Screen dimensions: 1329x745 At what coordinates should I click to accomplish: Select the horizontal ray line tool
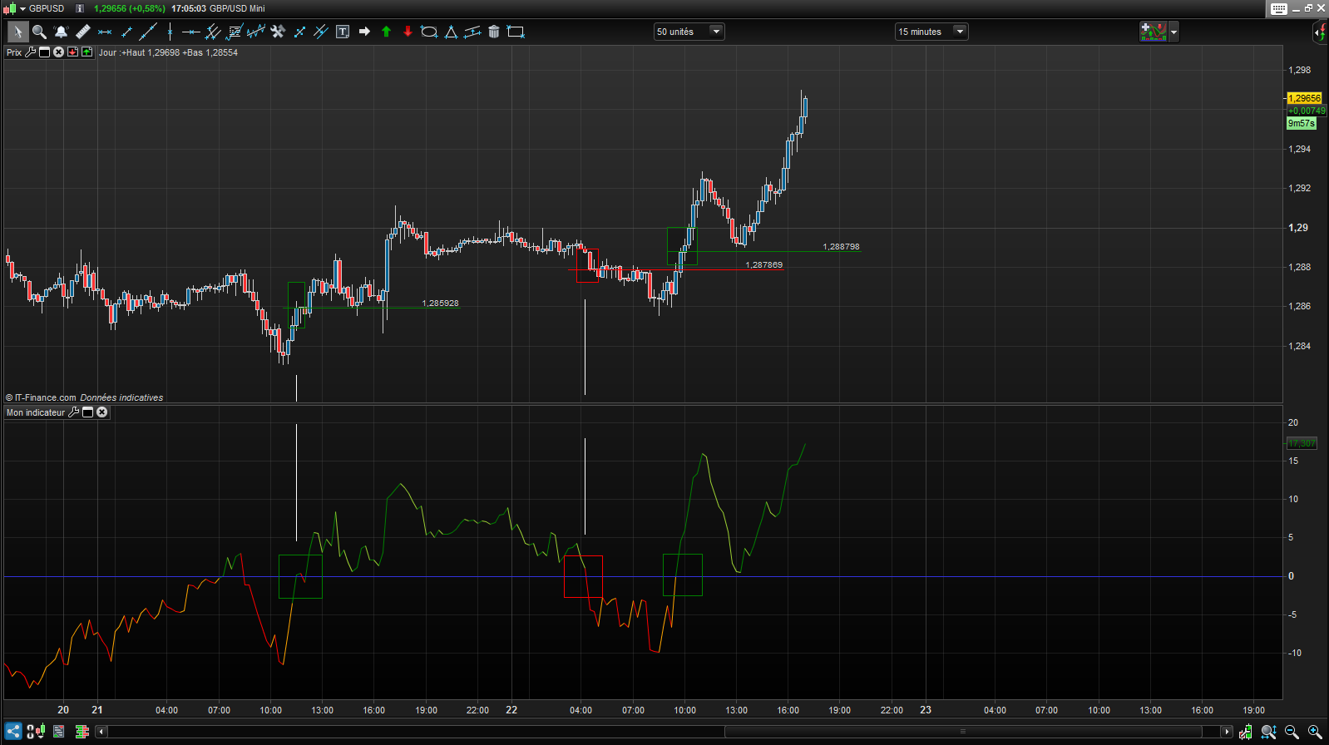point(191,32)
